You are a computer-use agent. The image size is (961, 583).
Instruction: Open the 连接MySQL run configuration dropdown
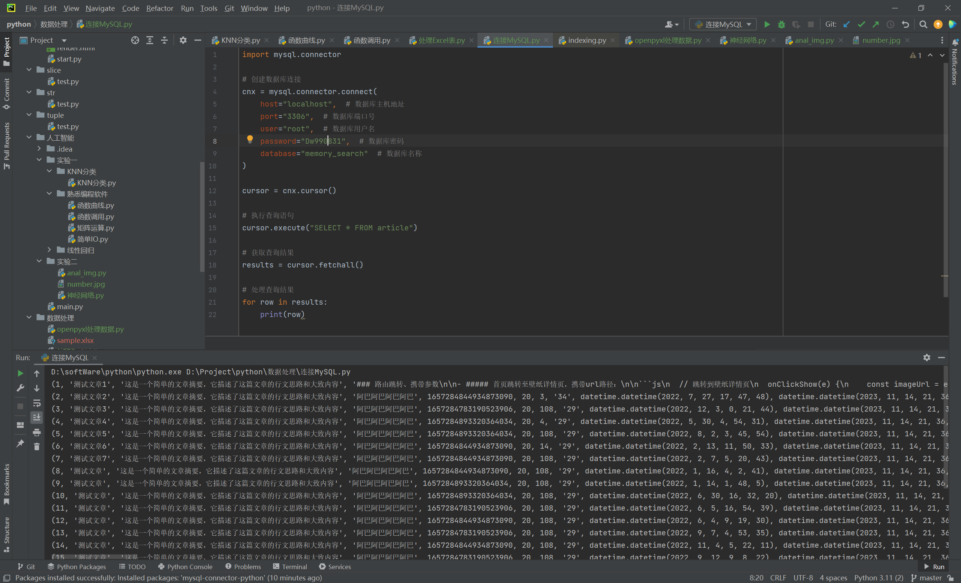723,24
